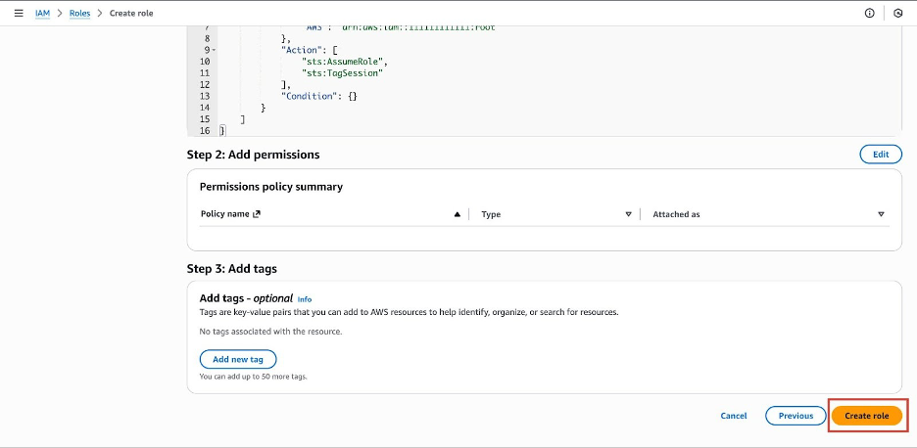Click Edit for Step 2 permissions
This screenshot has width=917, height=448.
click(880, 155)
